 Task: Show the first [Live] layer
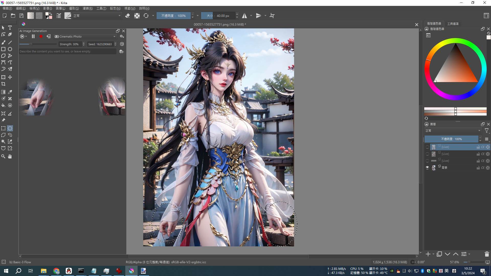click(x=427, y=147)
